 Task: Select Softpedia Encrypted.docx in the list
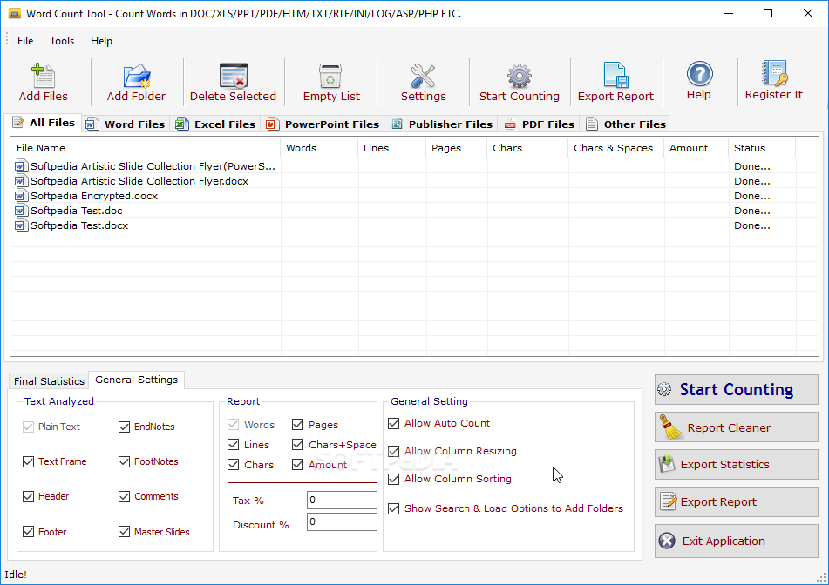94,196
